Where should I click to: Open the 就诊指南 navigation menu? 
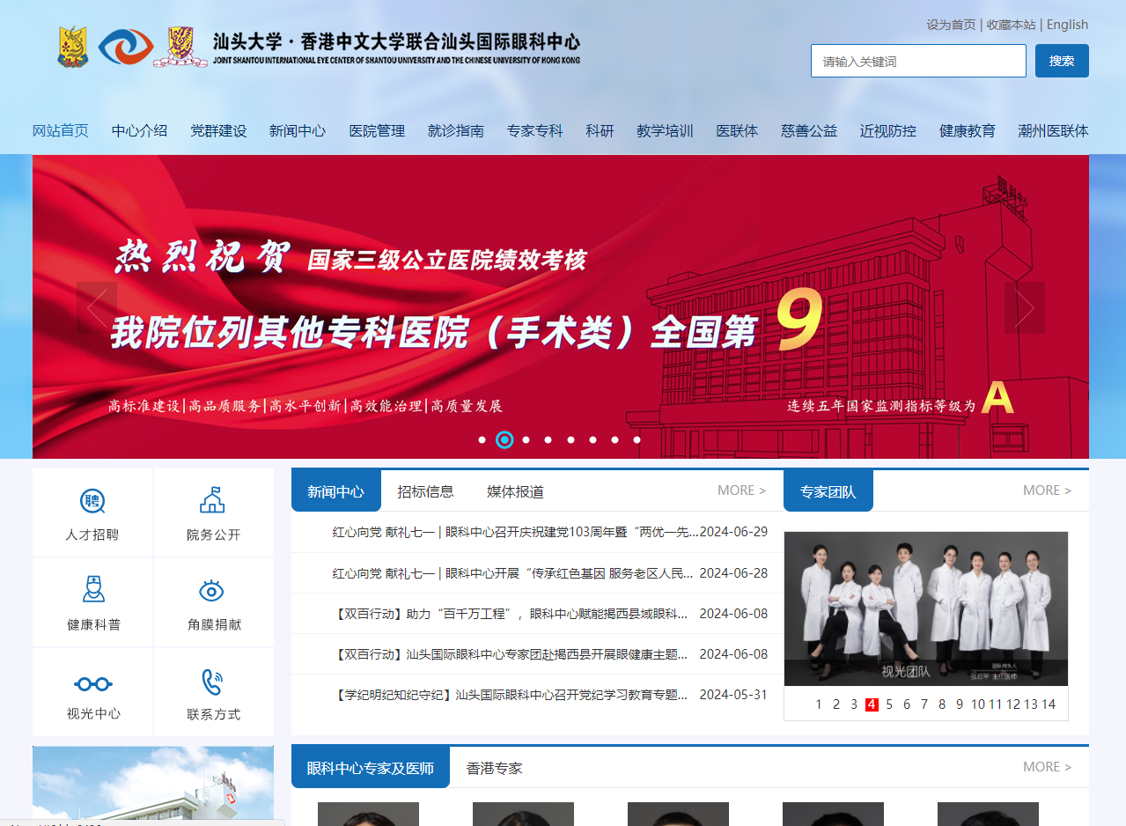coord(456,131)
